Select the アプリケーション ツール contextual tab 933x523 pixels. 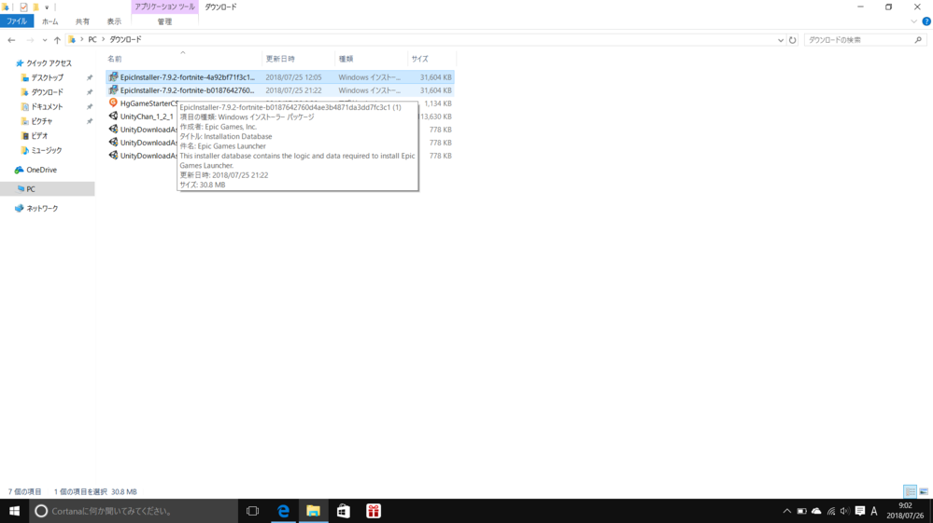click(164, 7)
